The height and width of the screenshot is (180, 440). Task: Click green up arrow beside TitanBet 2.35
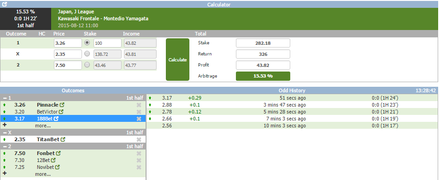[x=4, y=139]
